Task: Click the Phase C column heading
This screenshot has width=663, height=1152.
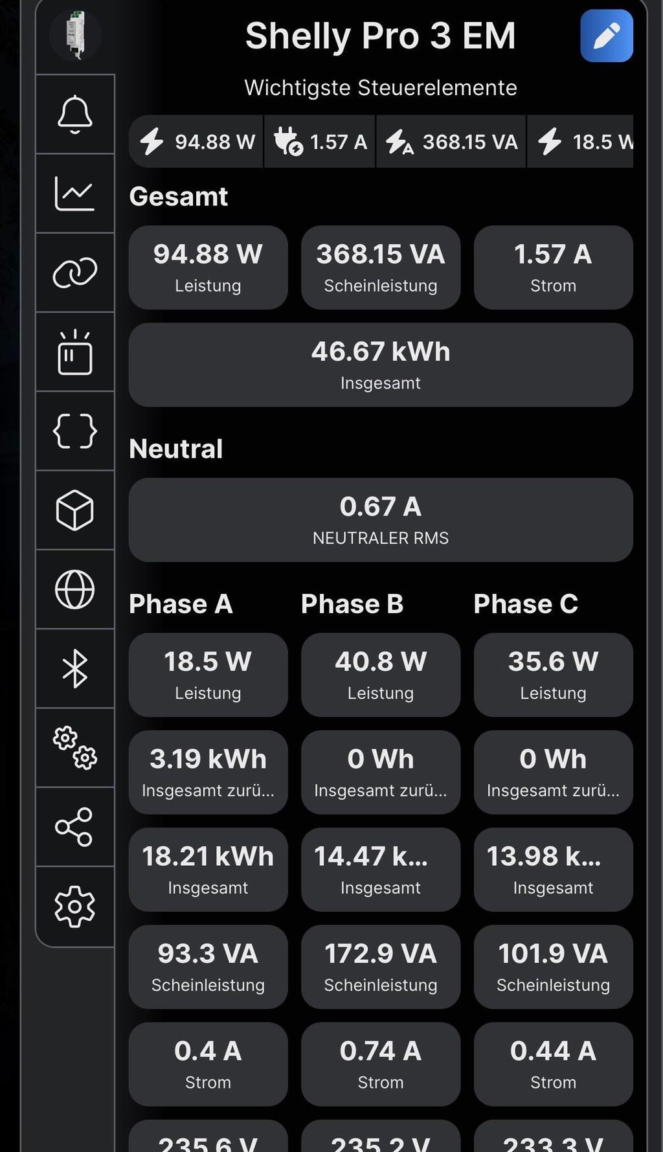Action: [526, 604]
